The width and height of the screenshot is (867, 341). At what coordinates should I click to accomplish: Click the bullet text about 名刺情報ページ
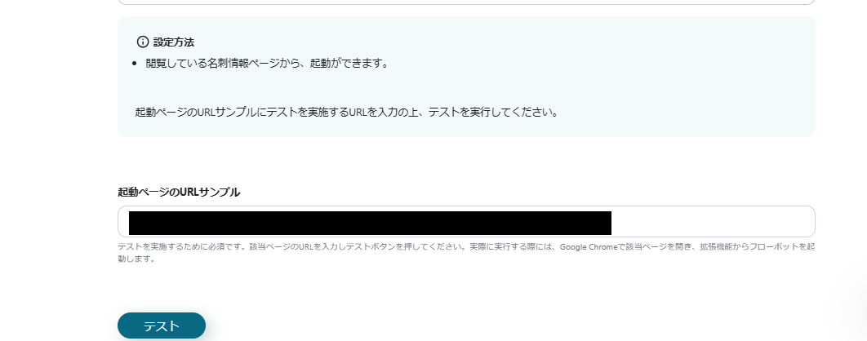tap(267, 64)
